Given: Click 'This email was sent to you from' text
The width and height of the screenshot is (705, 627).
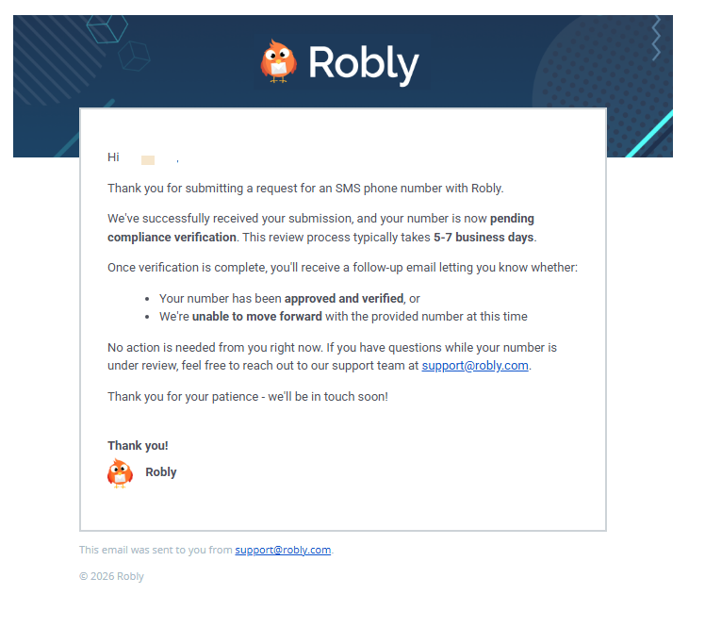Looking at the screenshot, I should tap(156, 550).
